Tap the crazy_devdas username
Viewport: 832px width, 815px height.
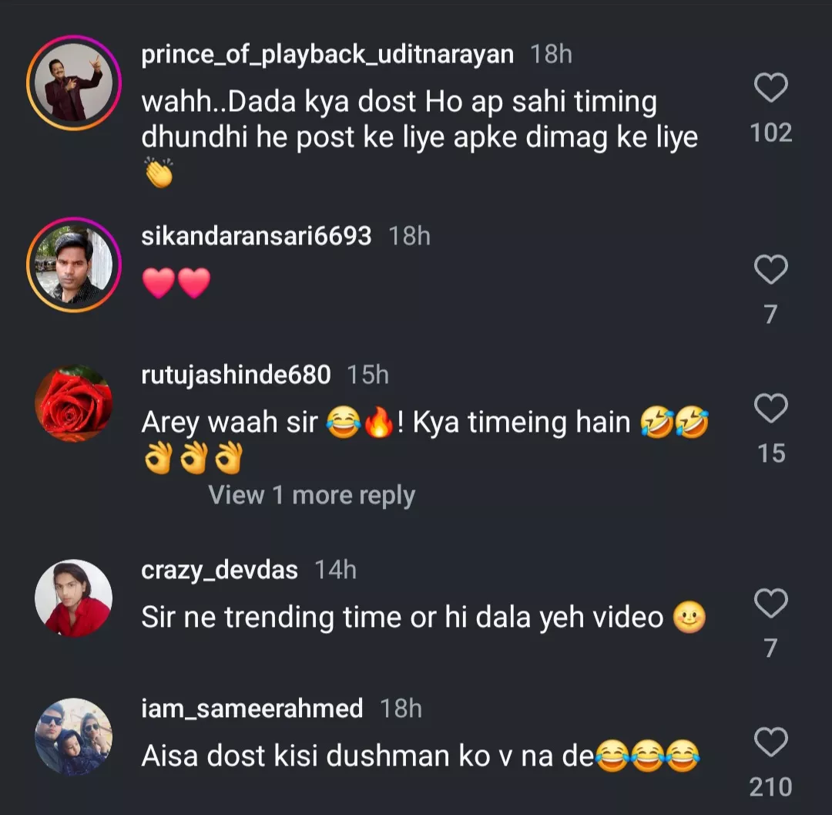pyautogui.click(x=220, y=570)
